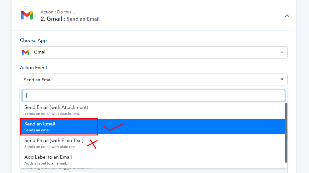This screenshot has height=173, width=309.
Task: Click the header title 2. Gmail : Send an Email
Action: click(x=70, y=19)
